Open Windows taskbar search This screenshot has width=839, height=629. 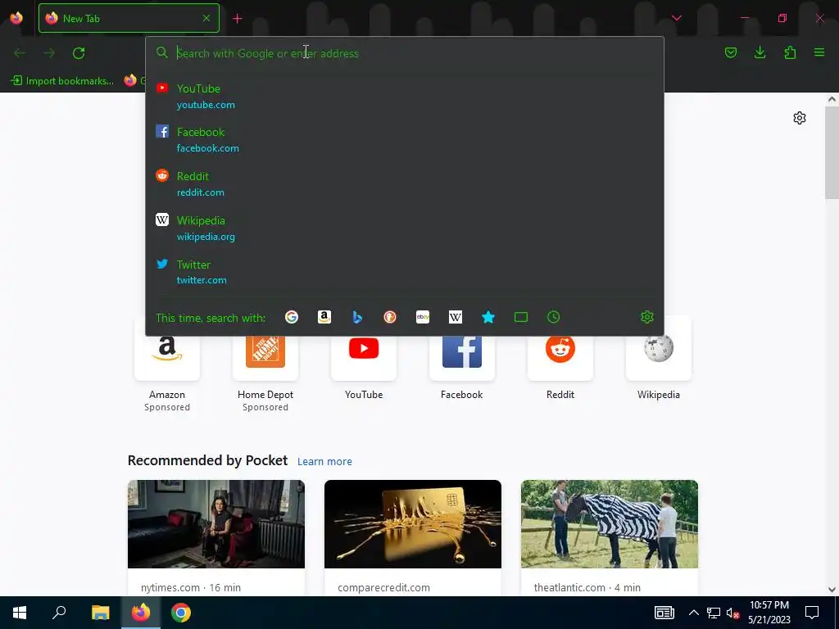coord(59,613)
